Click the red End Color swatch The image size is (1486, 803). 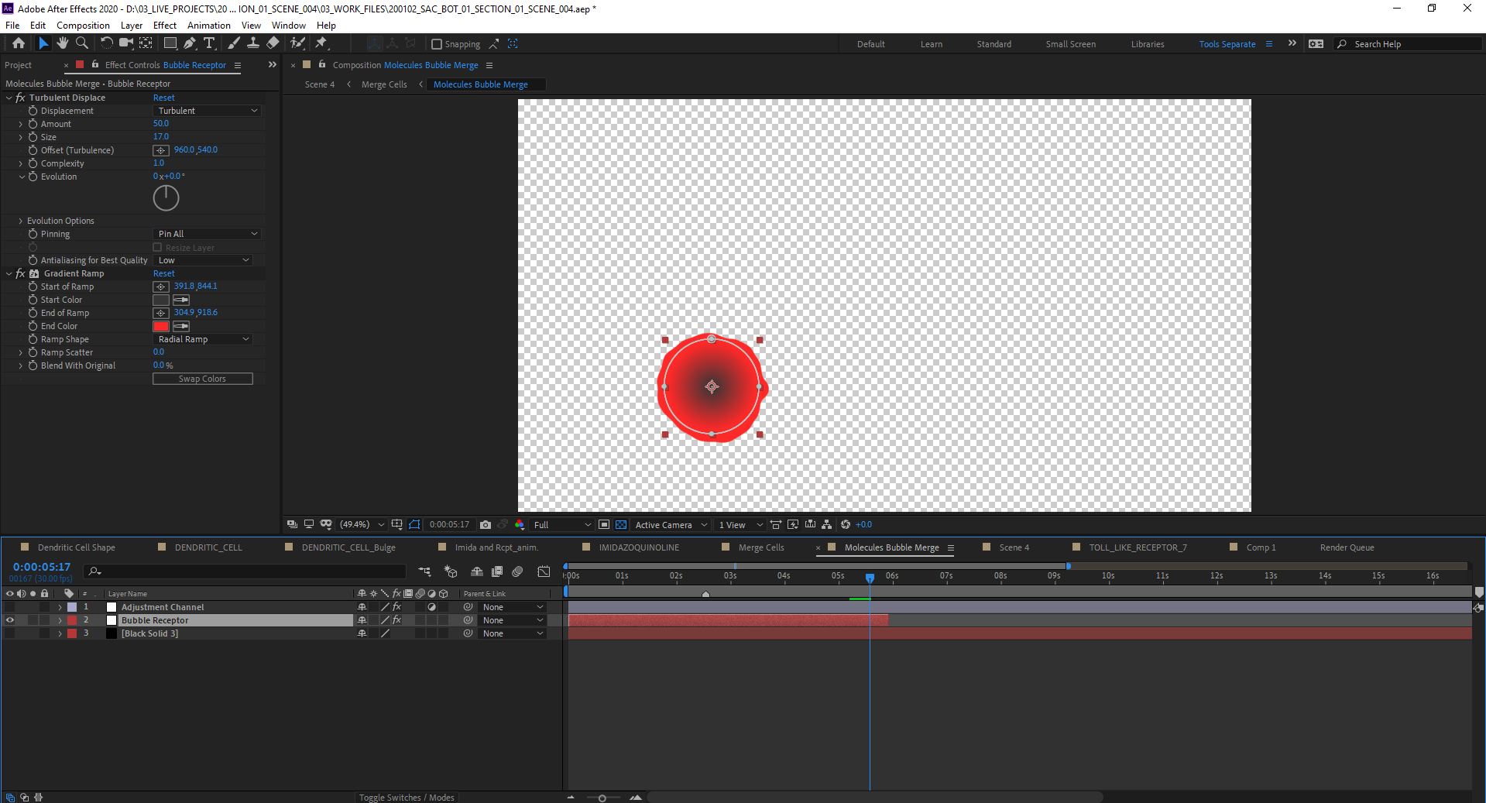pos(160,326)
